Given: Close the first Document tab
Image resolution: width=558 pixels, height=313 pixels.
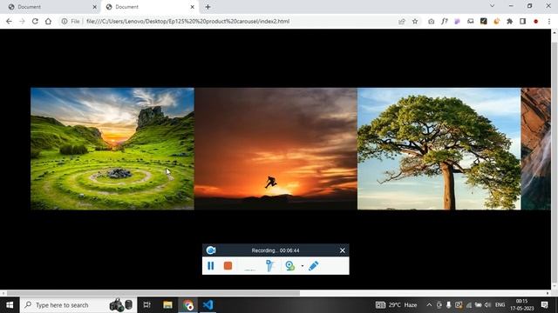Looking at the screenshot, I should (95, 7).
